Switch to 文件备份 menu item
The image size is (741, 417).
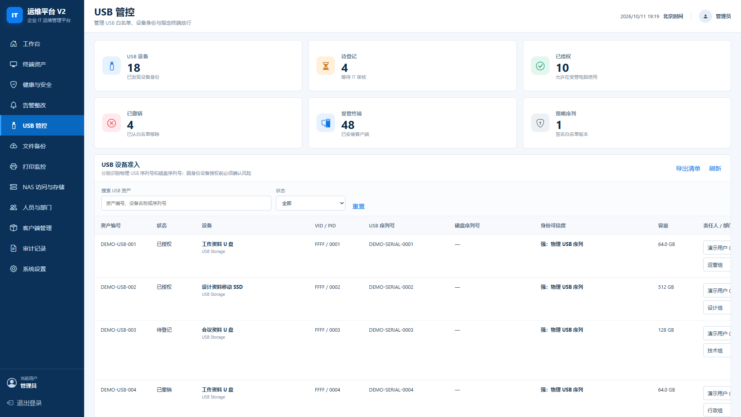click(42, 146)
